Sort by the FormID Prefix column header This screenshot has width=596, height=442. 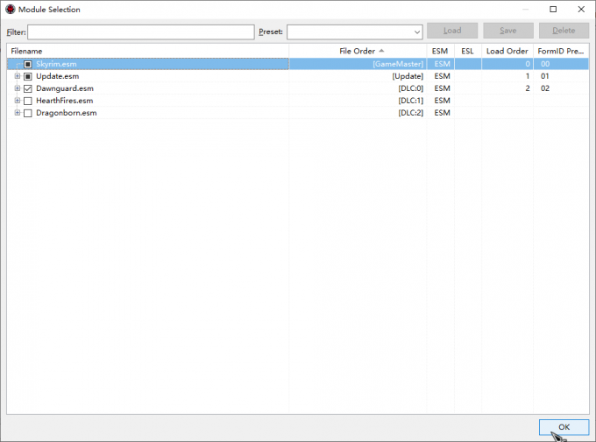561,51
